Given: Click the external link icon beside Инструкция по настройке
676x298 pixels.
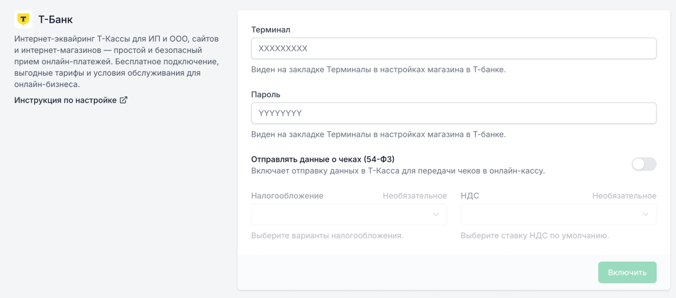Looking at the screenshot, I should 123,100.
